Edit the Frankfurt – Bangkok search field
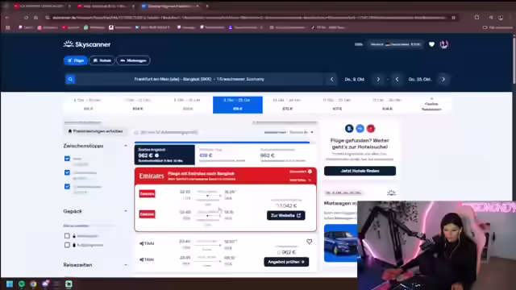The width and height of the screenshot is (516, 290). (x=199, y=79)
